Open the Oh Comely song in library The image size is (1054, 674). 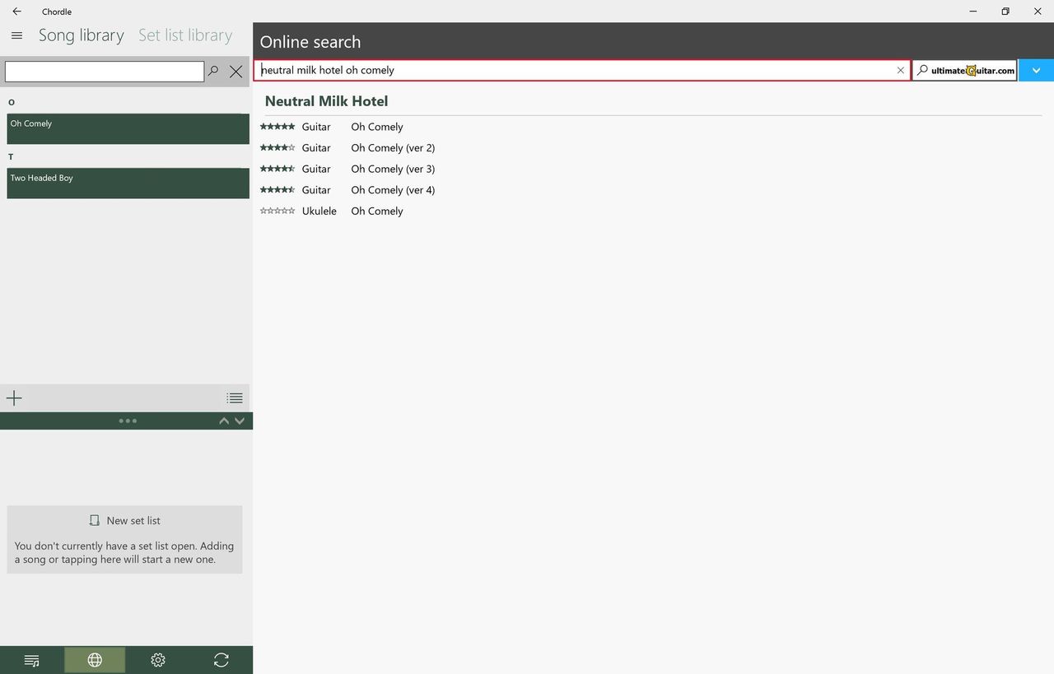coord(128,129)
